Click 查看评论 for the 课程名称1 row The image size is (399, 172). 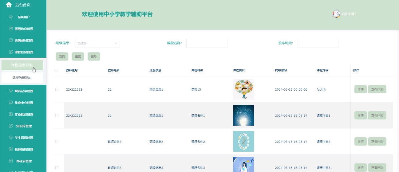tap(377, 115)
